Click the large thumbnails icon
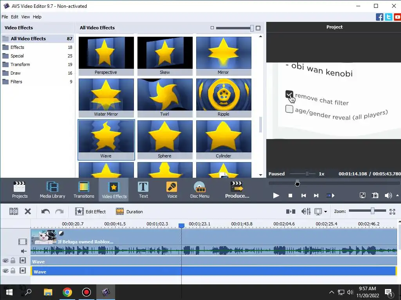 point(258,28)
